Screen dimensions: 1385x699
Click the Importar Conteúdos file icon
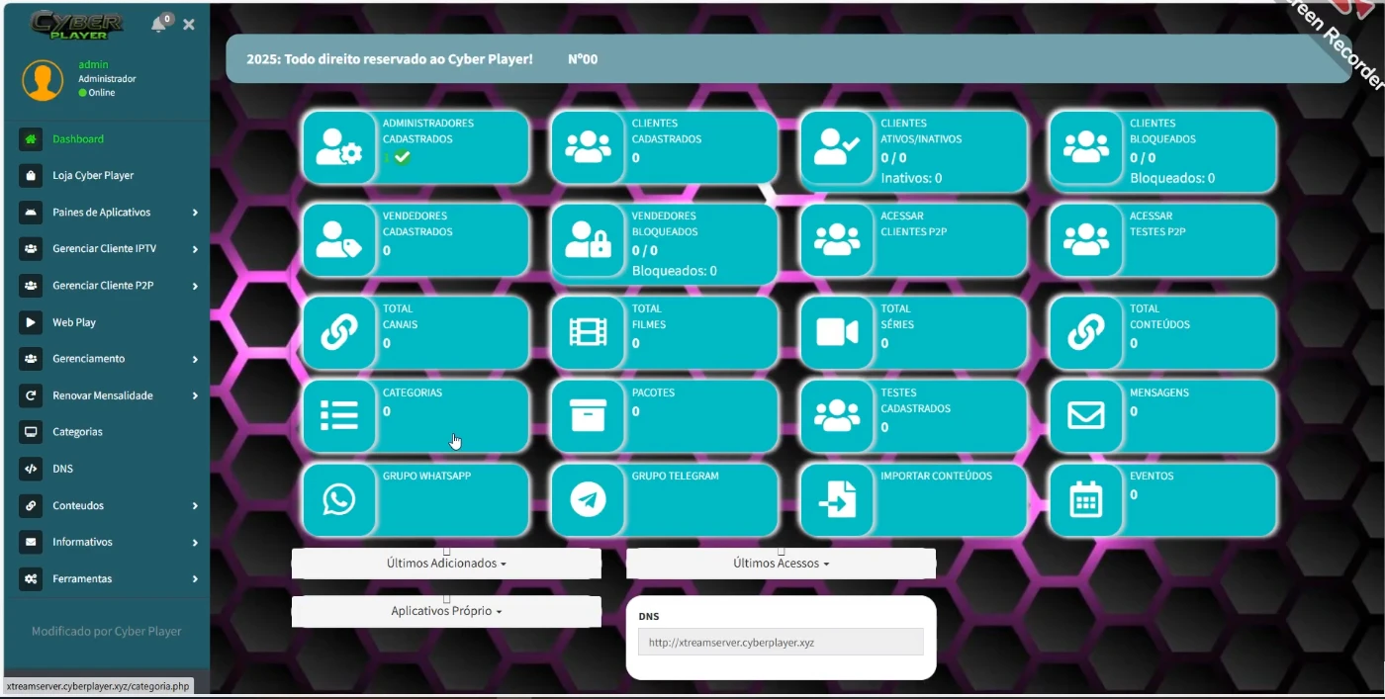tap(837, 500)
